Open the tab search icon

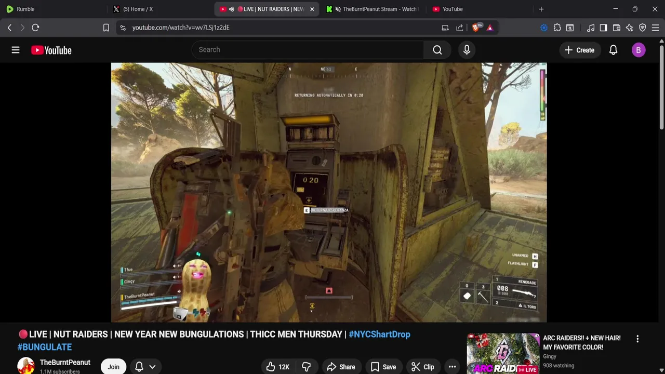(570, 28)
